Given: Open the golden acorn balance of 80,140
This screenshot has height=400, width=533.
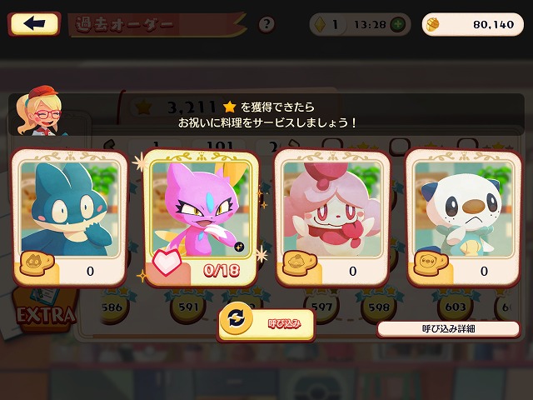Looking at the screenshot, I should pos(472,24).
